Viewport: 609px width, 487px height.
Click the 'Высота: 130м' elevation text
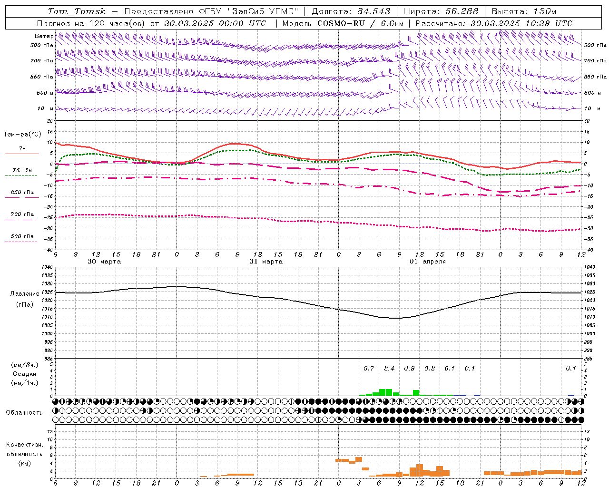(x=524, y=11)
